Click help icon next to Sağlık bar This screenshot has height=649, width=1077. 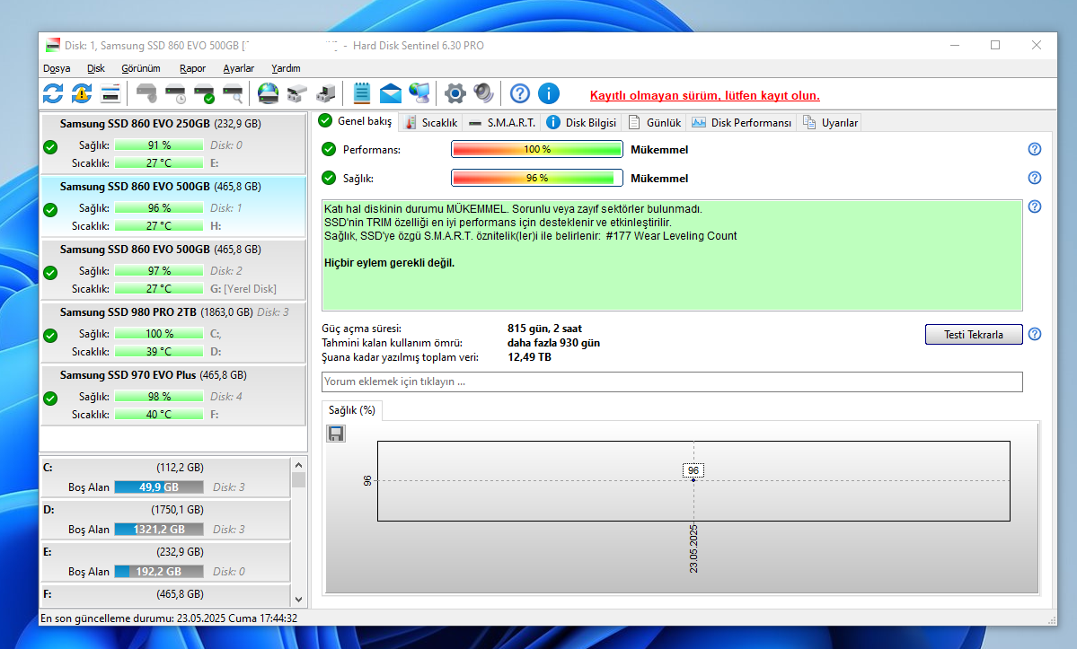click(1035, 179)
